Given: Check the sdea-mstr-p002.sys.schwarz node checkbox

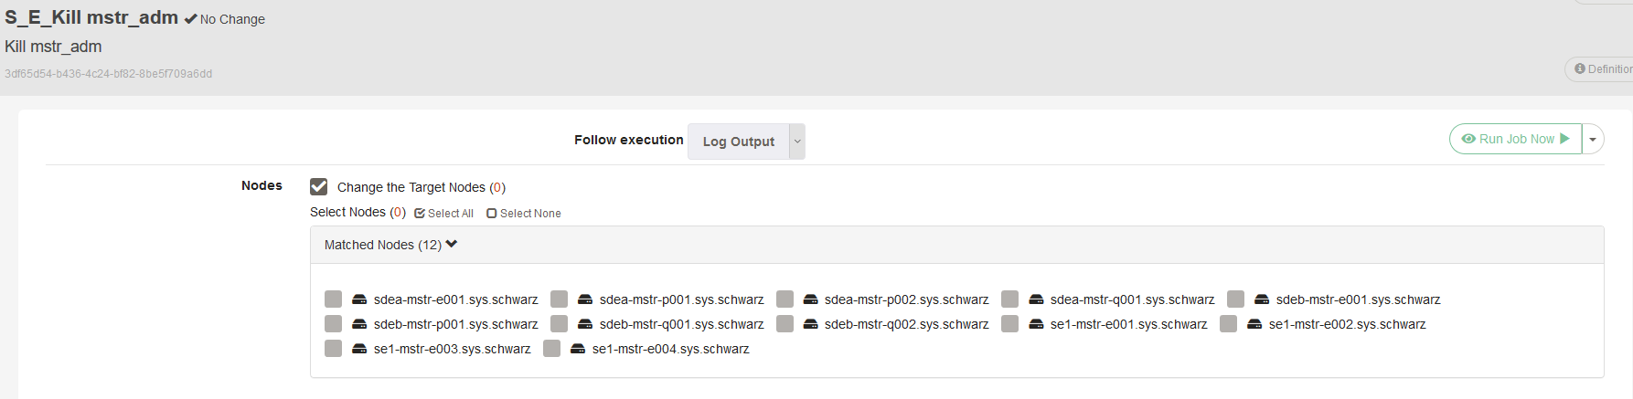Looking at the screenshot, I should (784, 299).
